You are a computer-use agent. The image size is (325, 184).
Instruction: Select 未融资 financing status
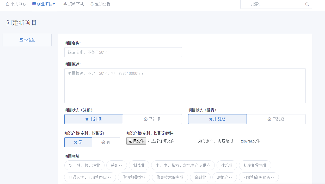tap(217, 119)
